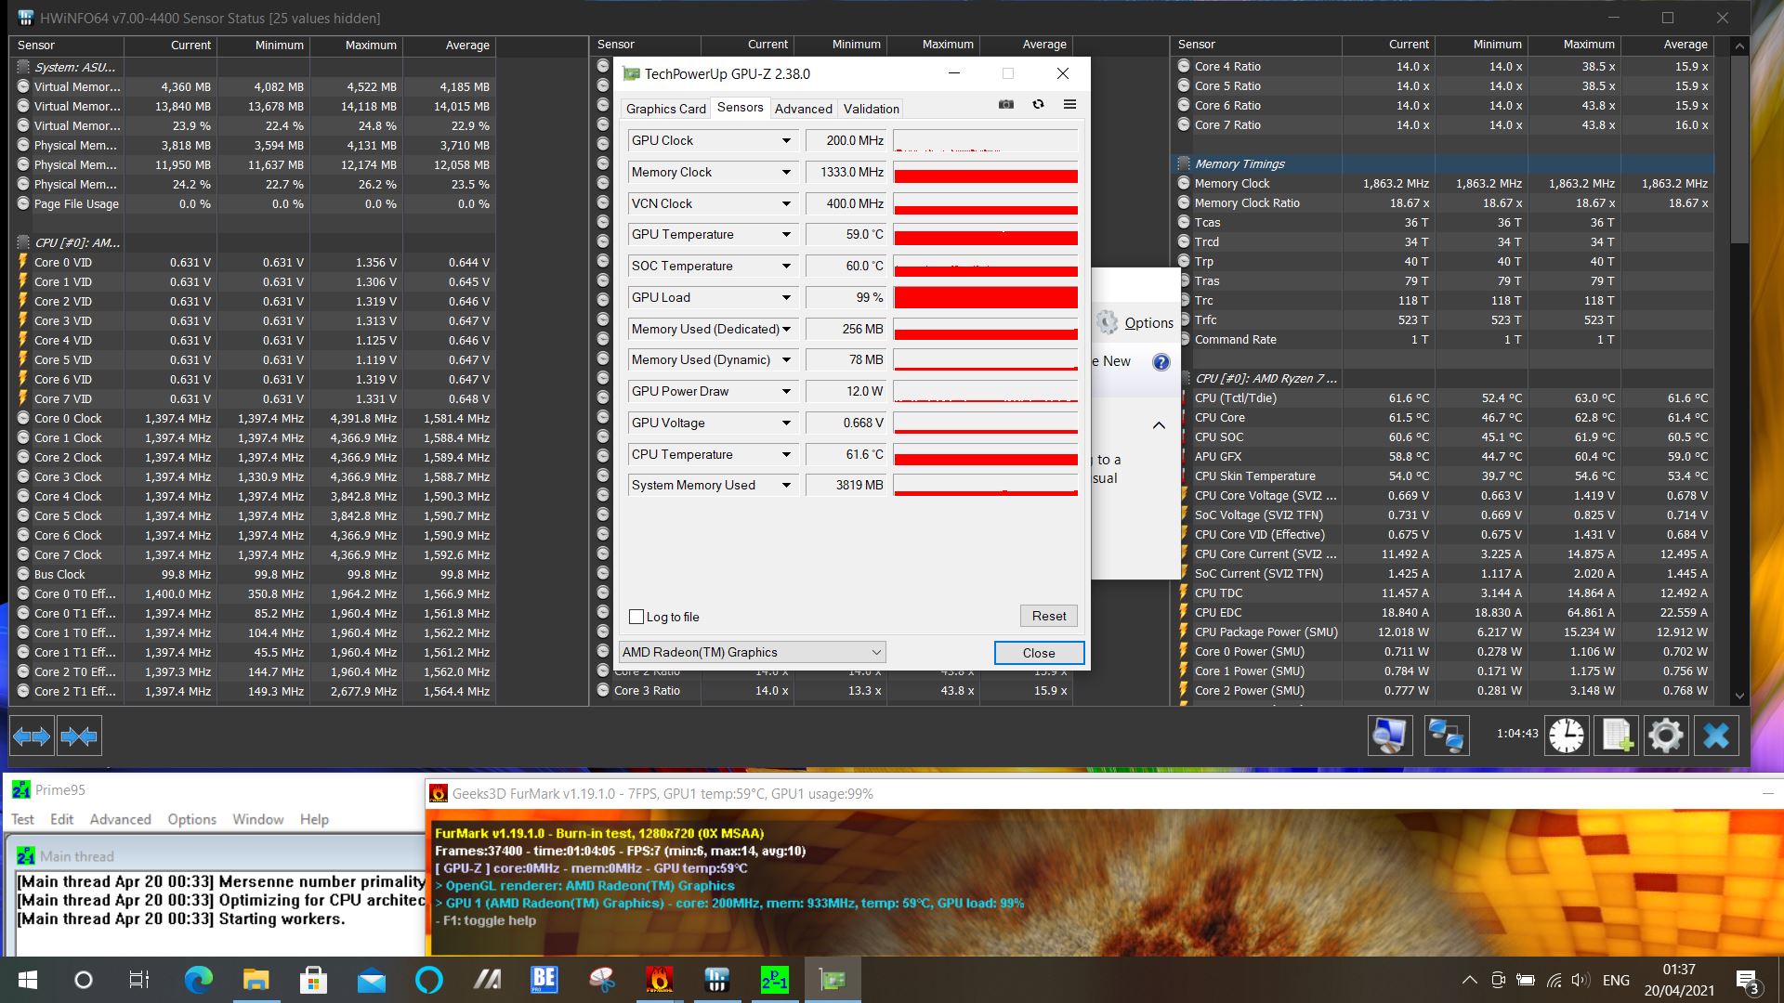Open Prime95 Test menu
The width and height of the screenshot is (1784, 1003).
point(22,819)
